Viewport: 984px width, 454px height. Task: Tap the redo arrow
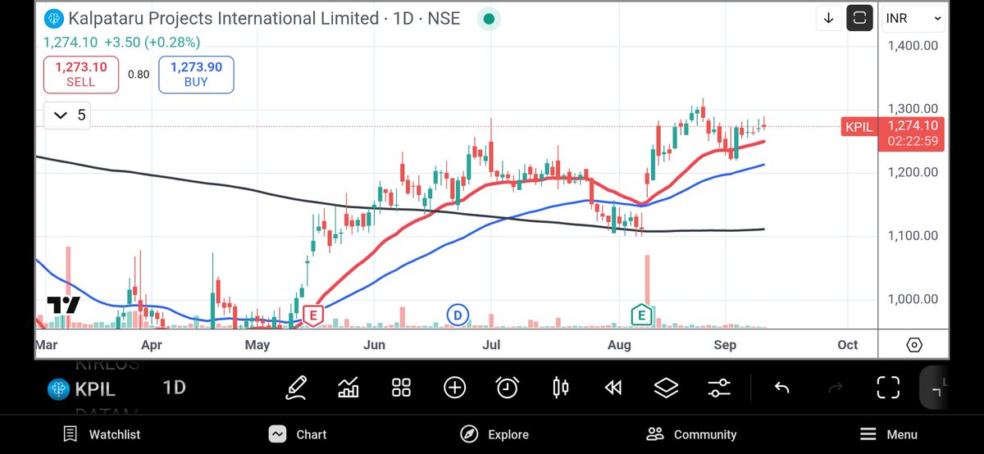pos(836,387)
